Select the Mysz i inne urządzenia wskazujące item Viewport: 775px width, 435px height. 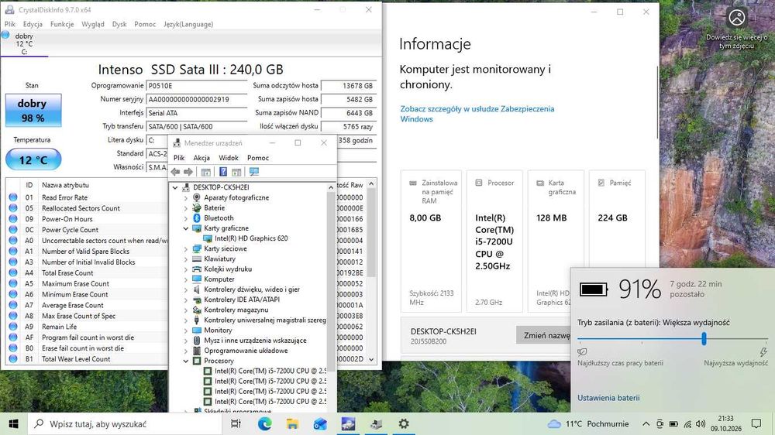[x=255, y=341]
